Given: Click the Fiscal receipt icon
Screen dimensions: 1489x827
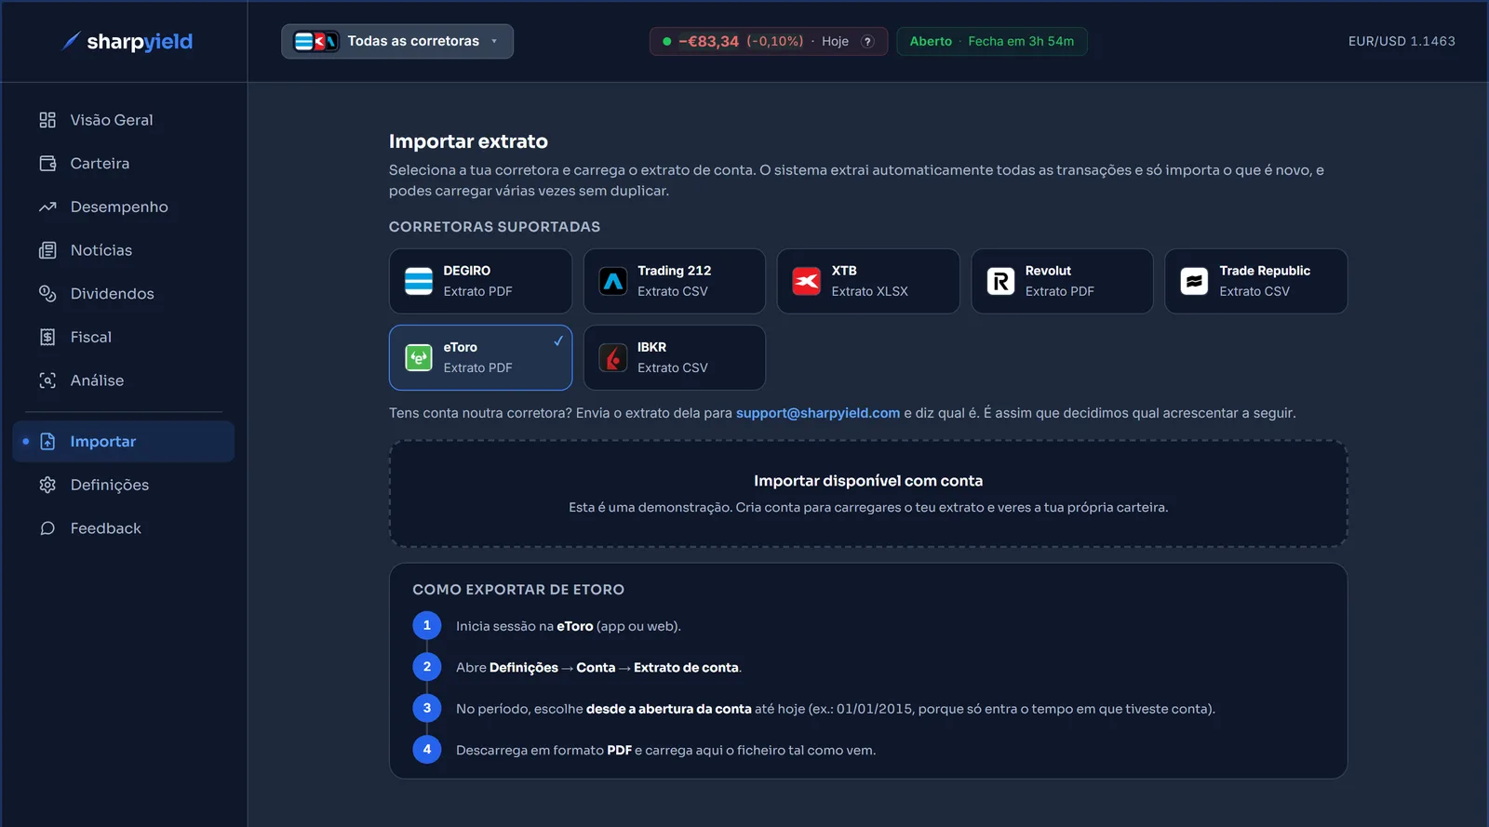Looking at the screenshot, I should (47, 337).
